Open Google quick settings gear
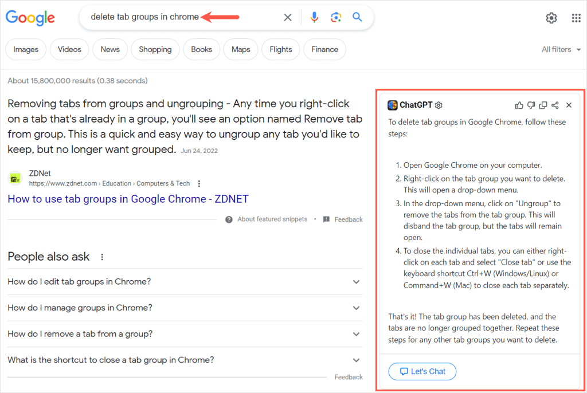The height and width of the screenshot is (393, 587). pyautogui.click(x=551, y=18)
